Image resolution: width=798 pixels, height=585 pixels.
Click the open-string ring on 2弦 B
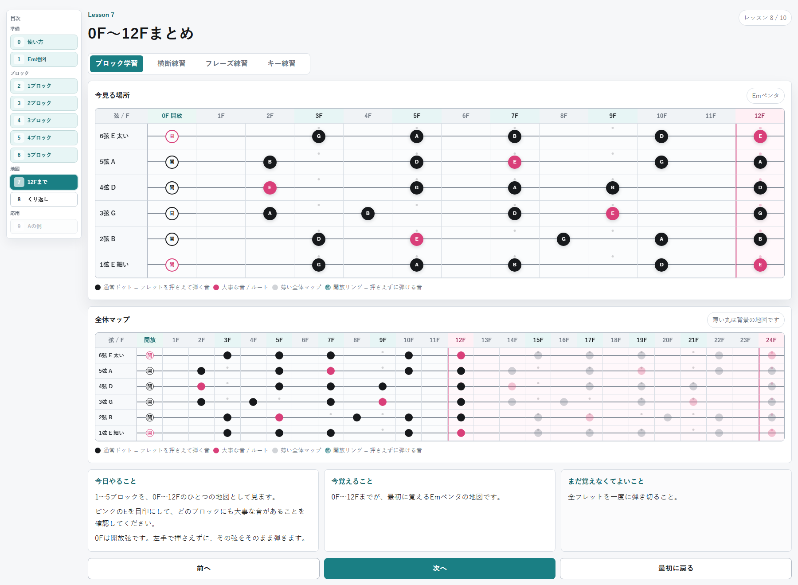(x=172, y=239)
